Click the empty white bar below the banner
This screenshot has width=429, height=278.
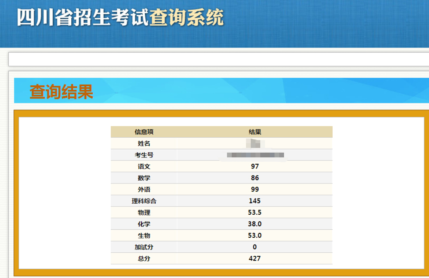tap(214, 59)
